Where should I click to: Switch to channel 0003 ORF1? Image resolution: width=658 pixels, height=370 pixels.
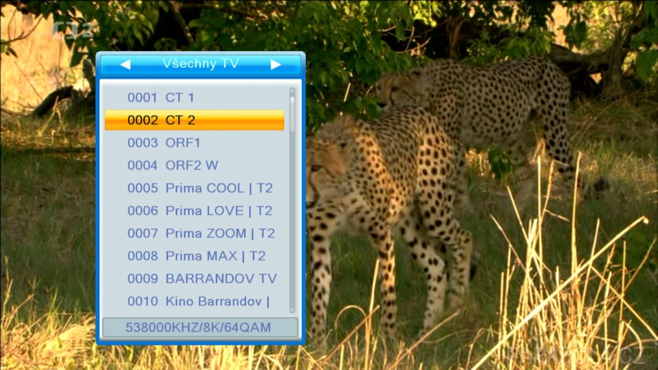(x=194, y=143)
